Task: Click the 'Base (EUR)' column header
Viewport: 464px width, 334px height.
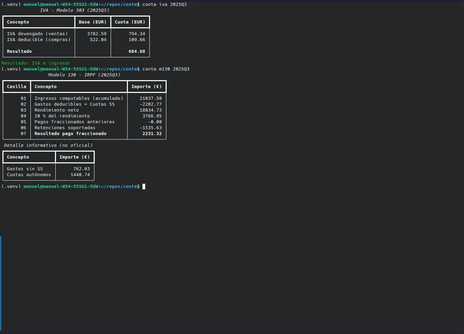Action: coord(92,22)
